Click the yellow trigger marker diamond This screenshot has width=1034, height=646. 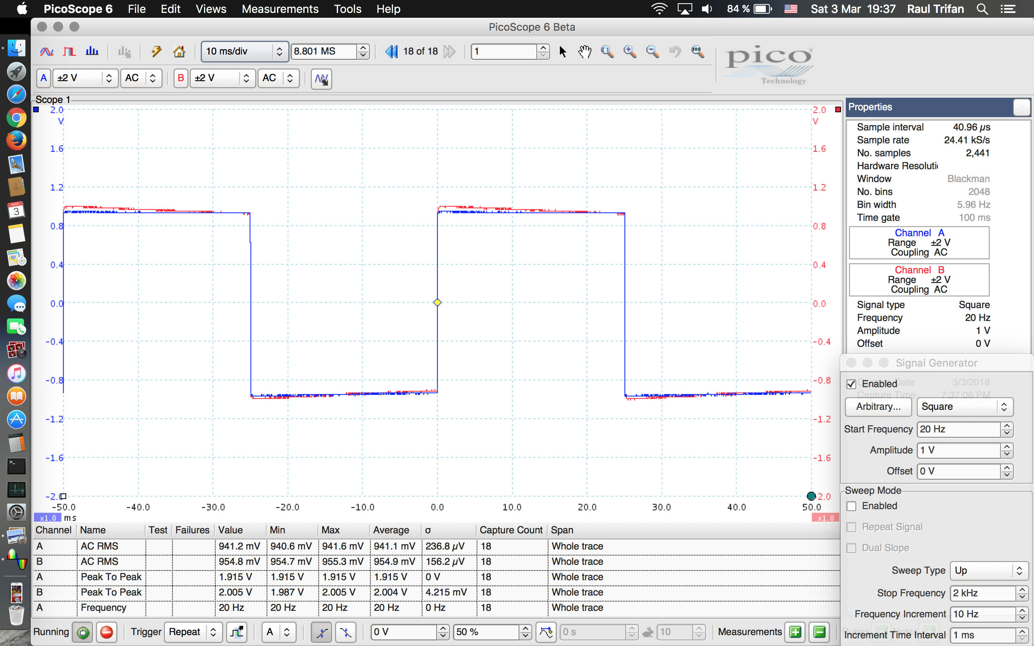click(x=437, y=302)
